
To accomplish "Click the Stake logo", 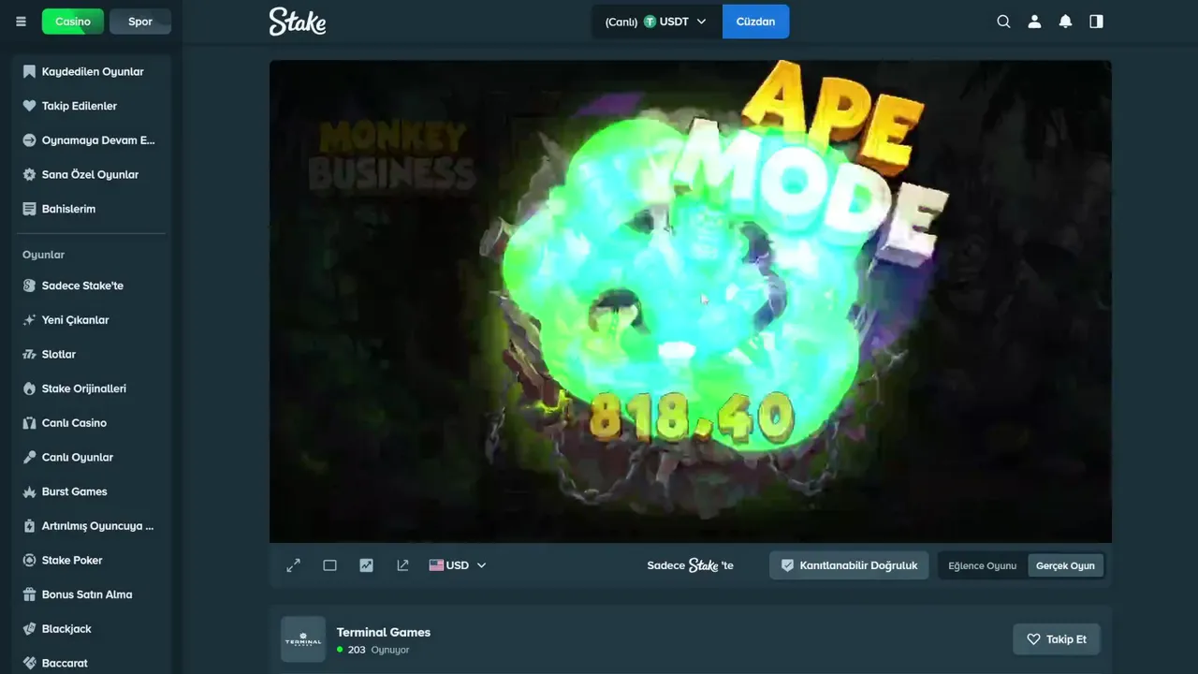I will pyautogui.click(x=298, y=22).
